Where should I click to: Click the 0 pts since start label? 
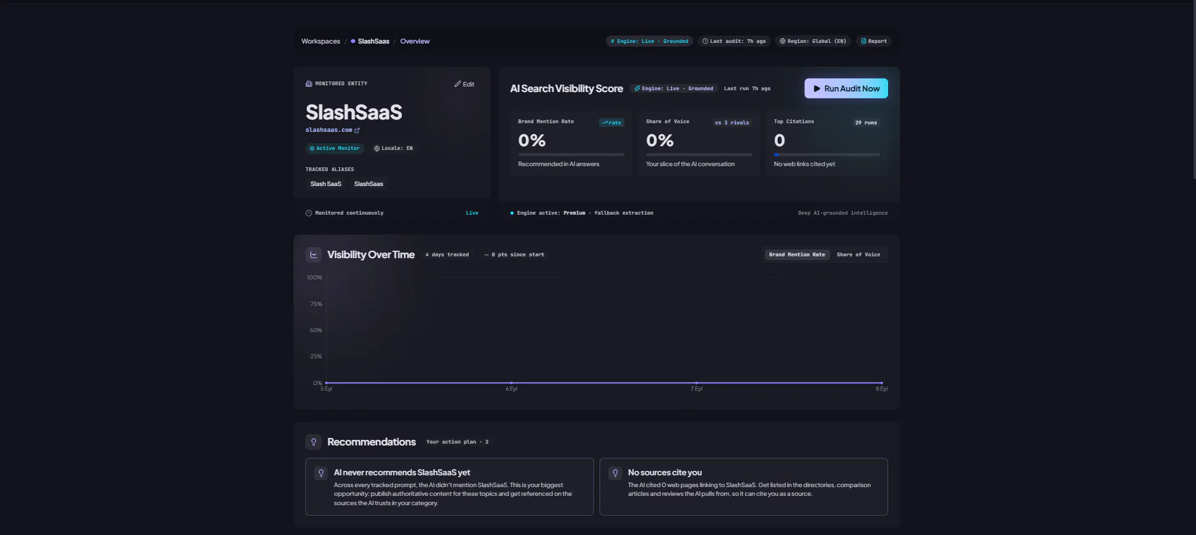tap(514, 254)
